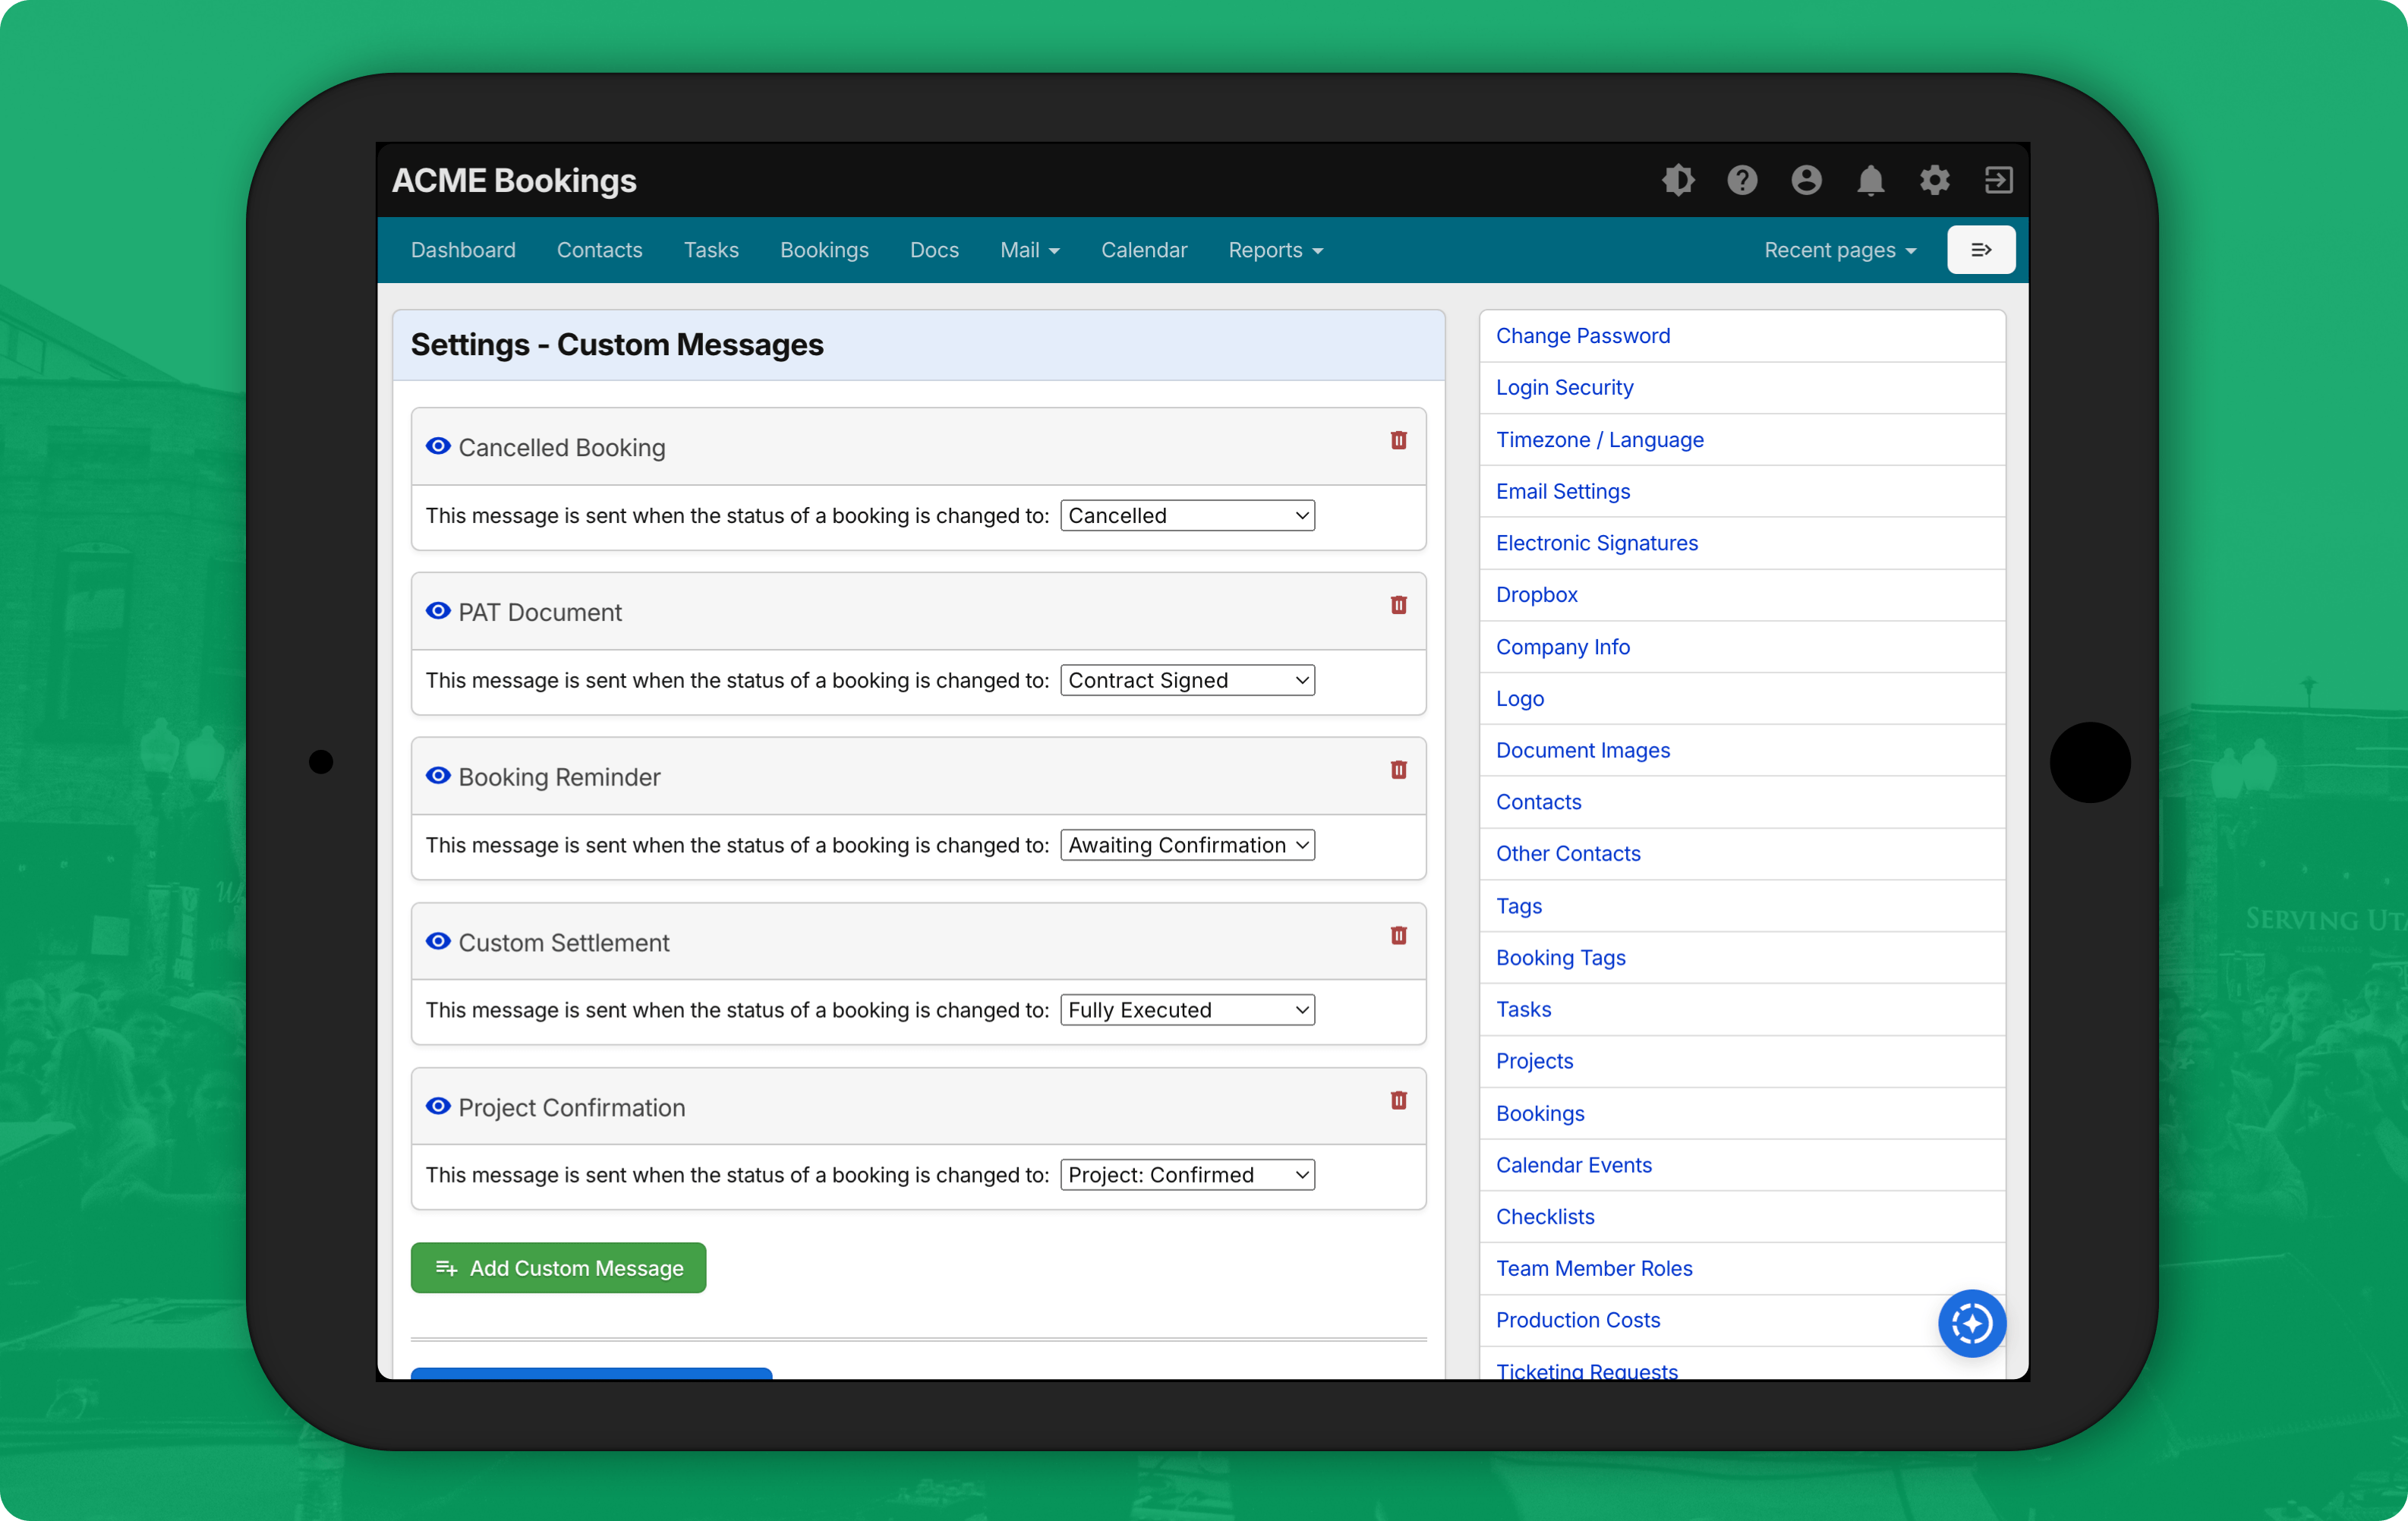The image size is (2408, 1521).
Task: Toggle visibility of the Booking Reminder message
Action: [x=437, y=776]
